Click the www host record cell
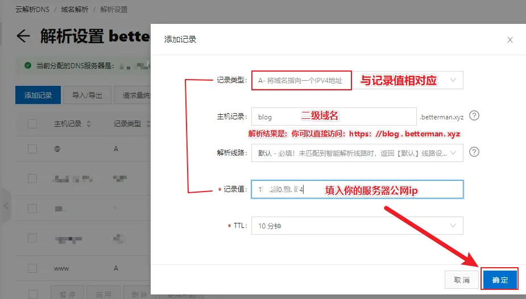The width and height of the screenshot is (526, 299). 61,268
